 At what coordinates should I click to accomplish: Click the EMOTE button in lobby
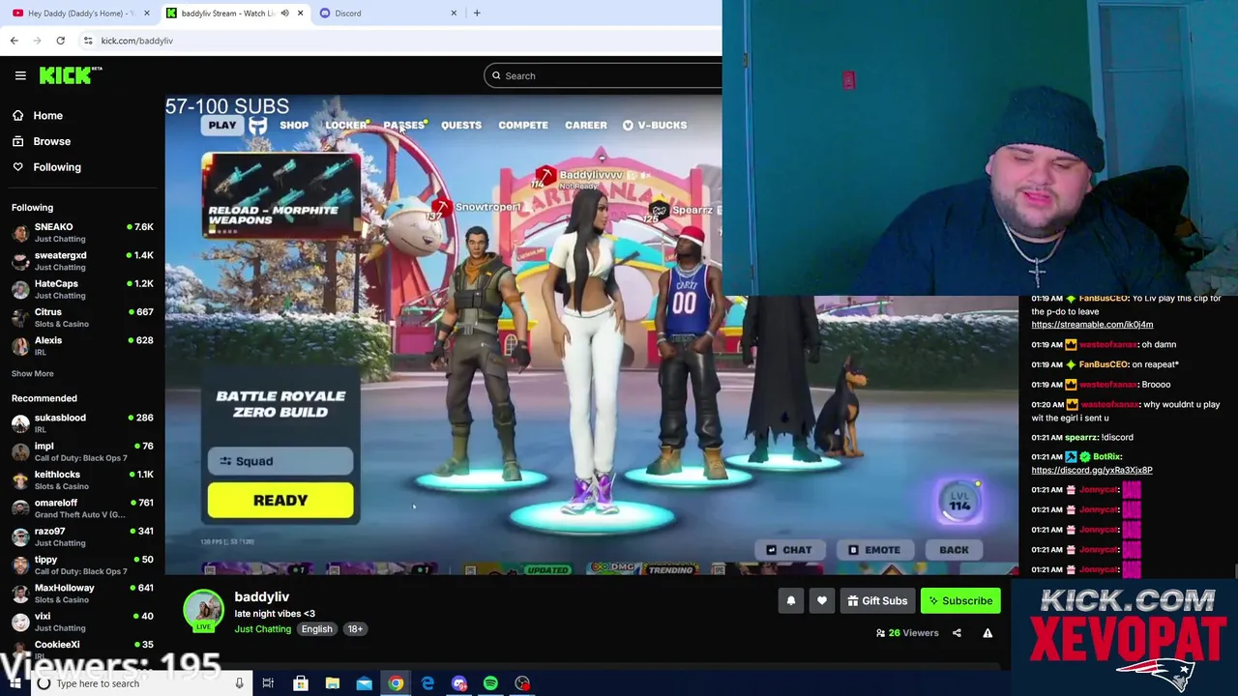click(x=874, y=550)
